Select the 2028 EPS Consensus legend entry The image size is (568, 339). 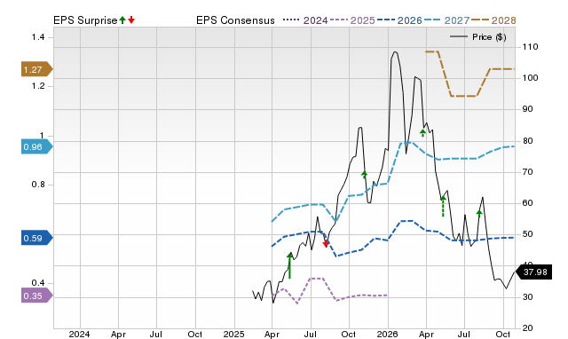click(493, 20)
